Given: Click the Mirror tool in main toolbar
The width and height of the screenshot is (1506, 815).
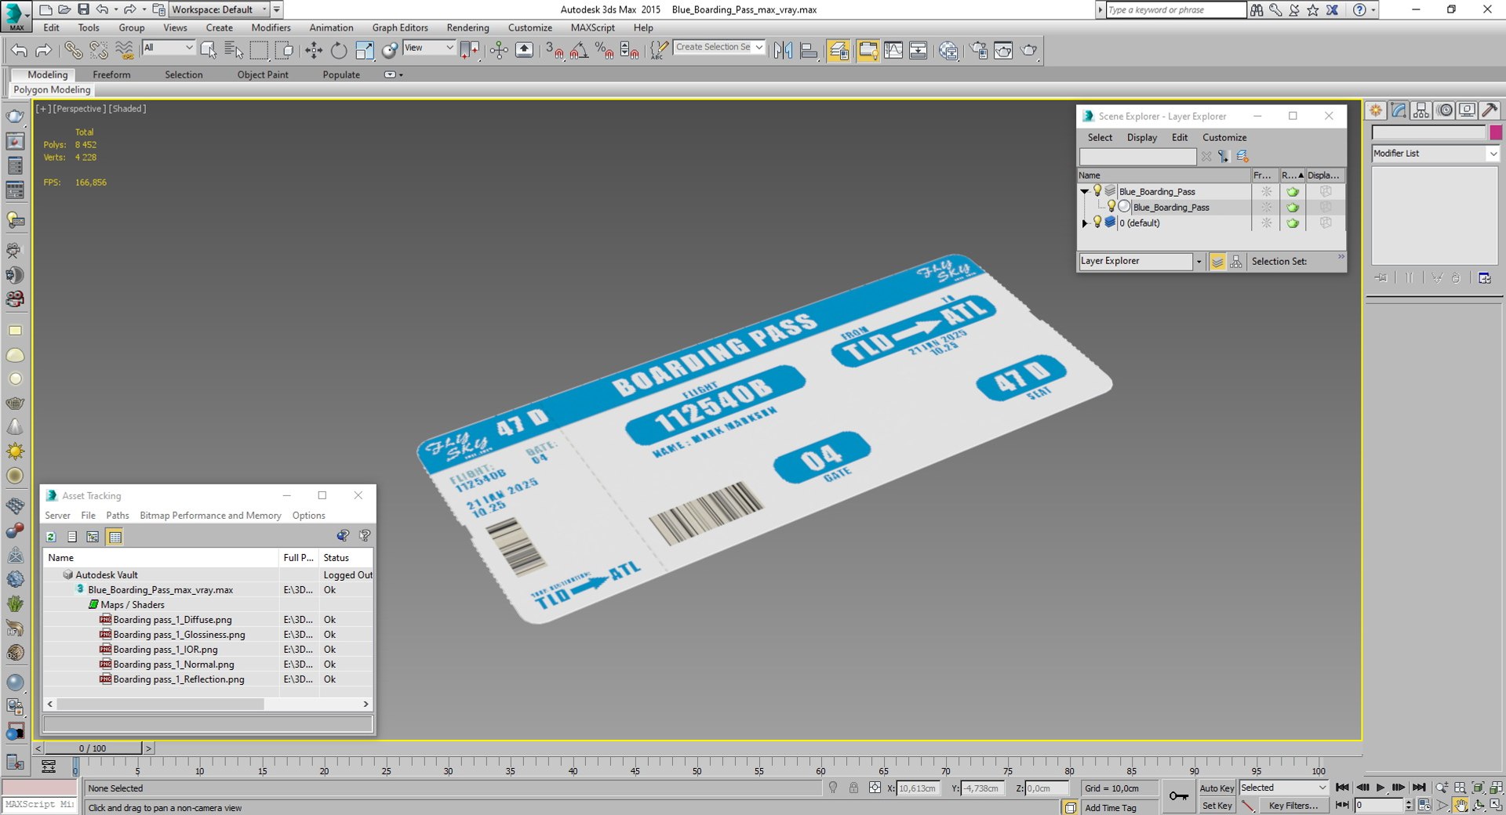Looking at the screenshot, I should (x=783, y=51).
